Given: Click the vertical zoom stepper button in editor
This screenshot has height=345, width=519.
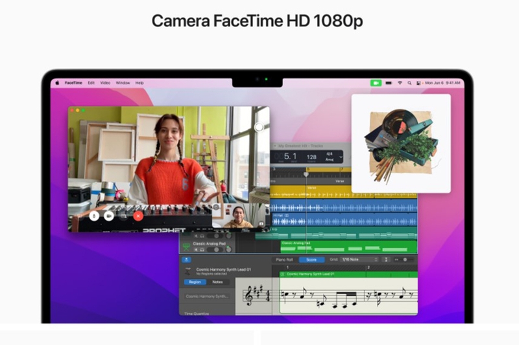Looking at the screenshot, I should 386,260.
